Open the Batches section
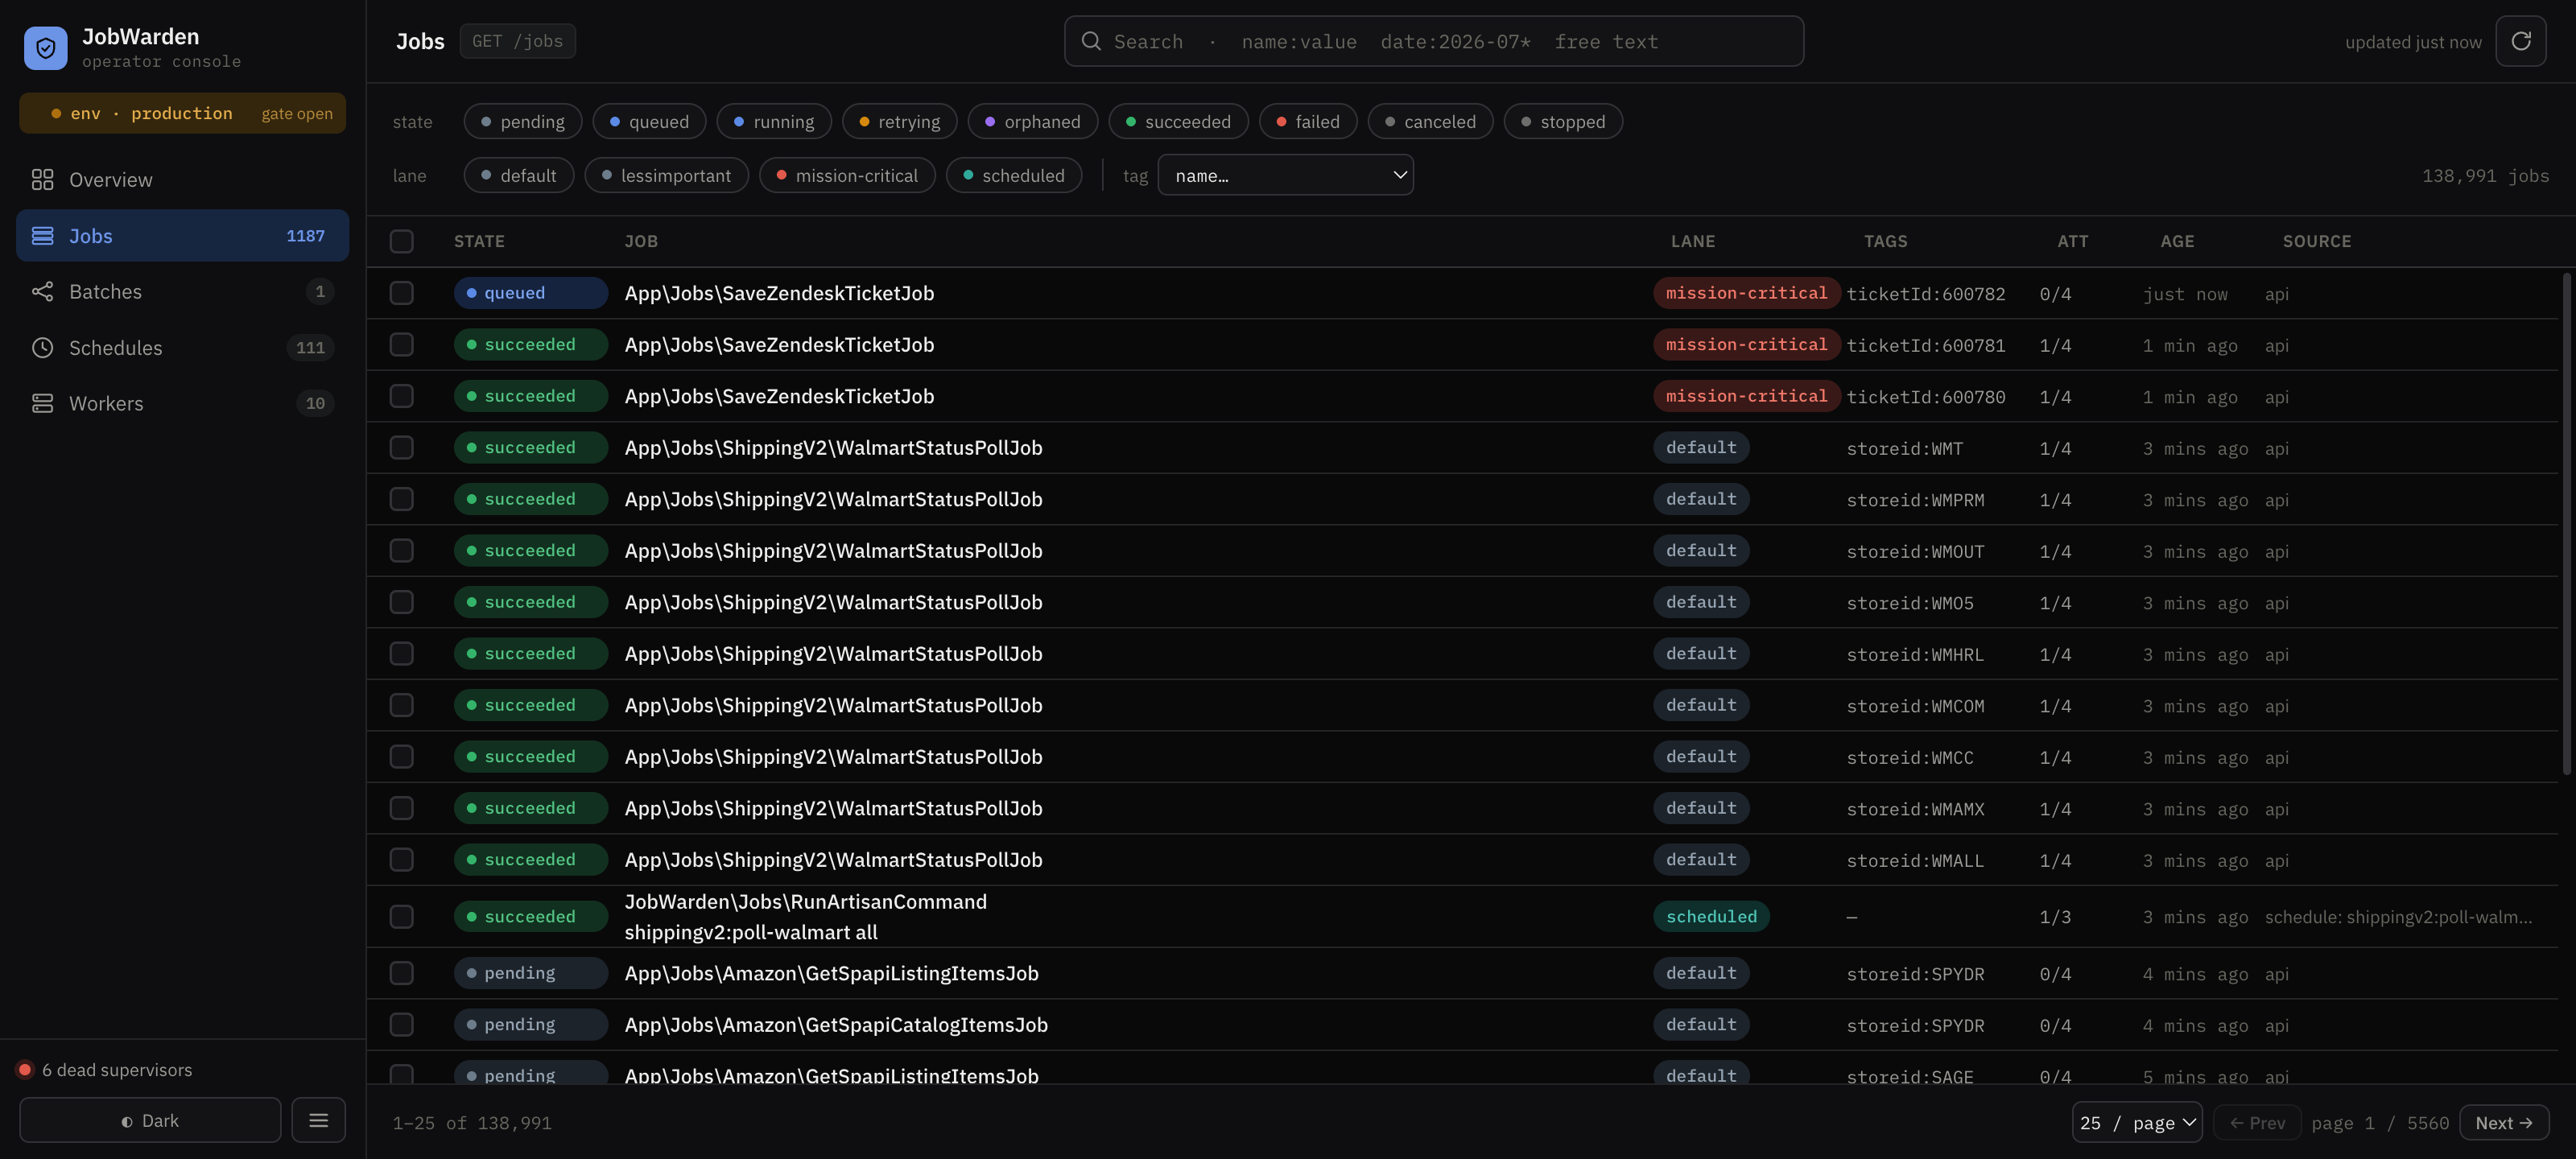Viewport: 2576px width, 1159px height. (182, 291)
